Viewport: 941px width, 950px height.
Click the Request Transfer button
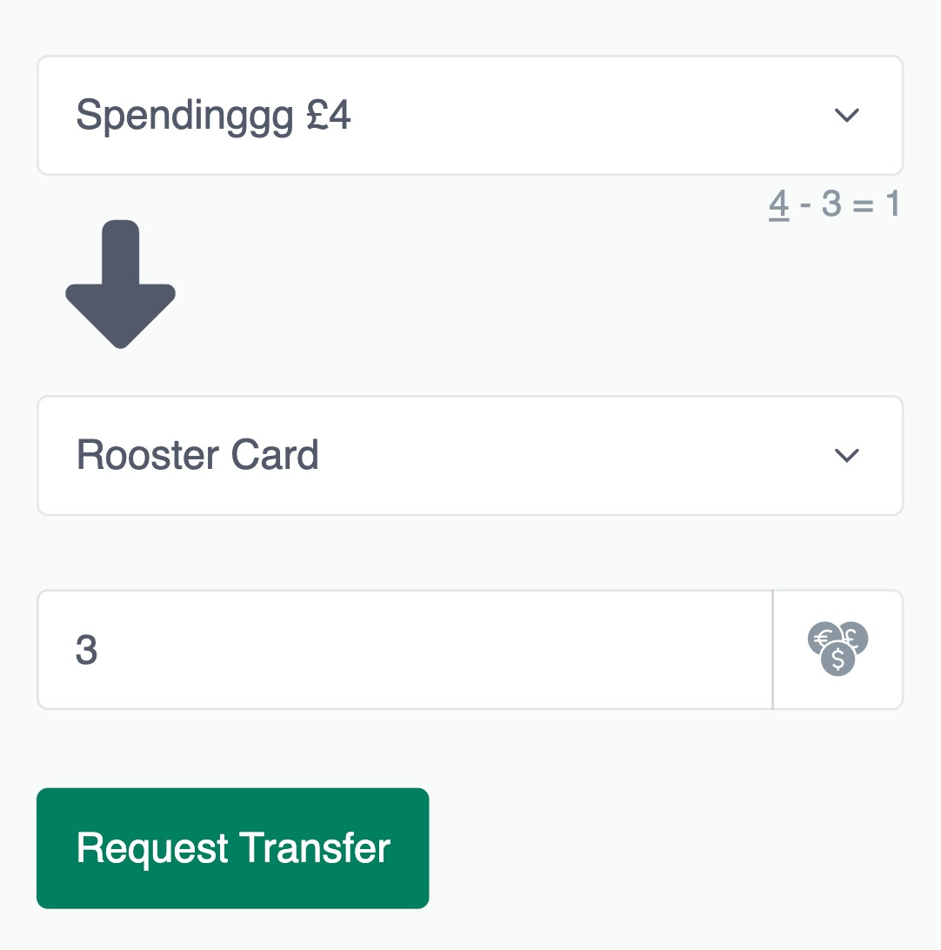[x=232, y=848]
